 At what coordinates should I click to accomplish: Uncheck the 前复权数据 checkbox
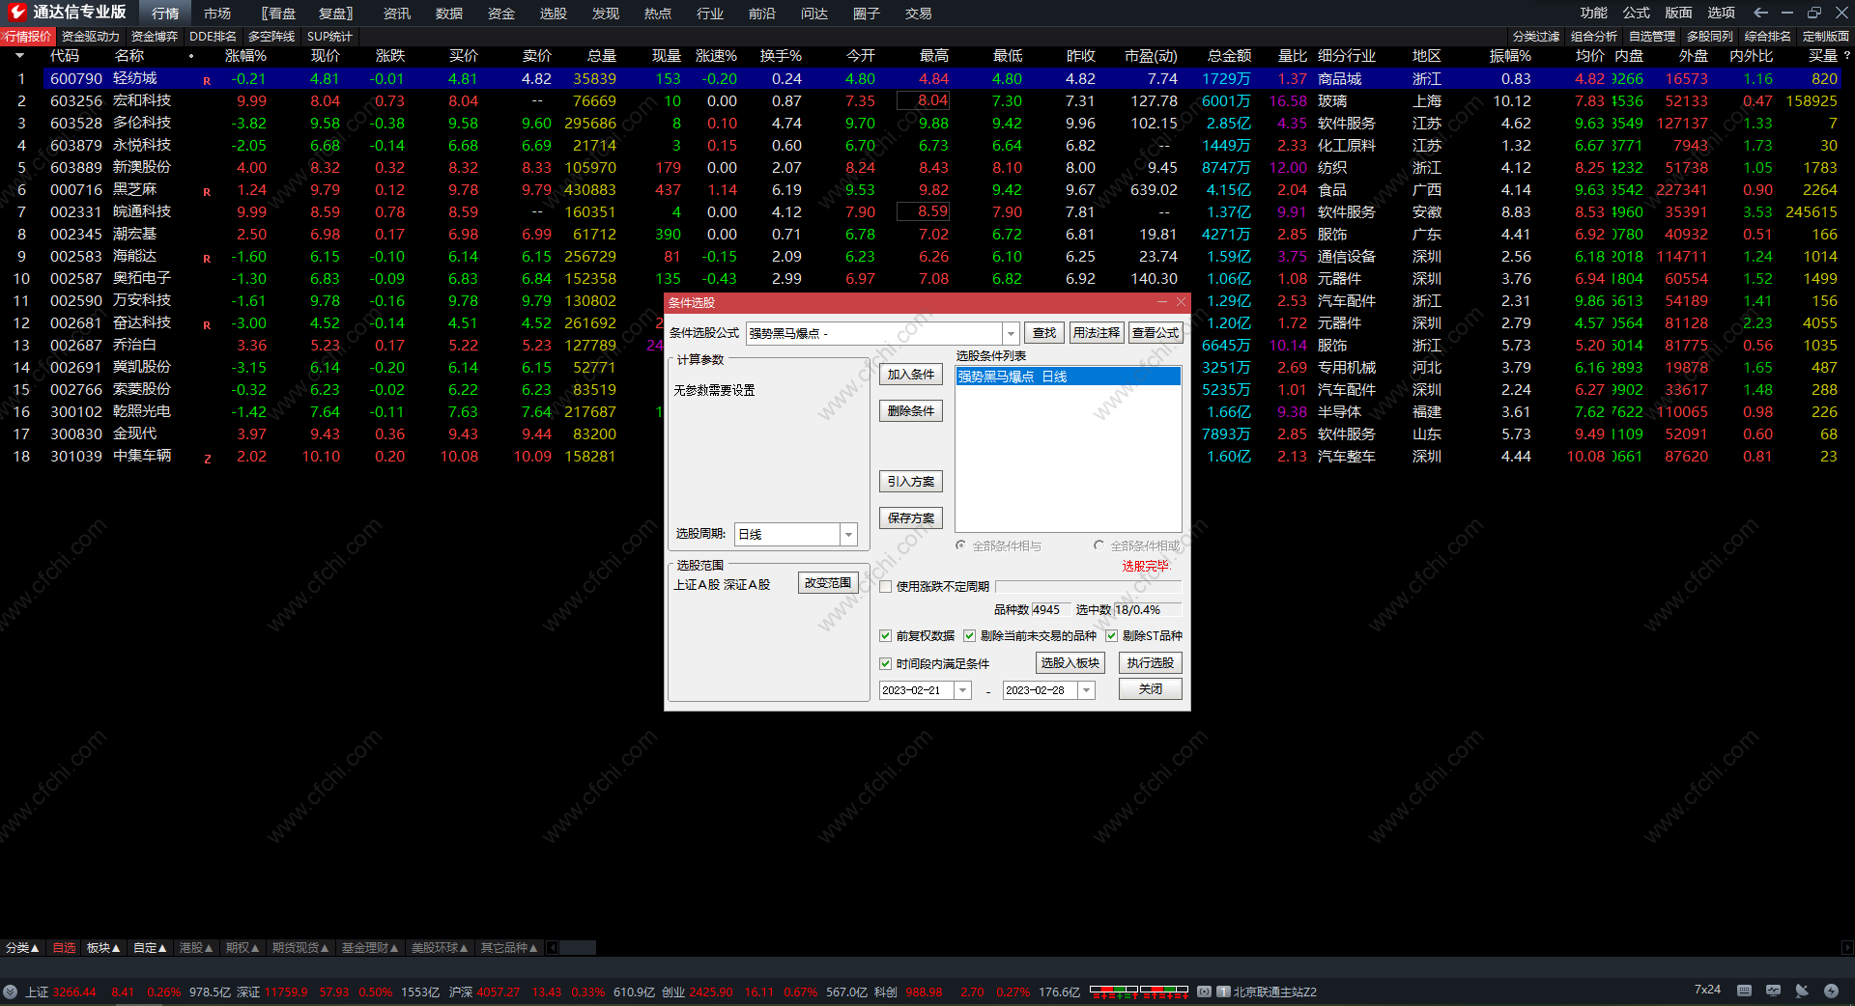point(885,635)
